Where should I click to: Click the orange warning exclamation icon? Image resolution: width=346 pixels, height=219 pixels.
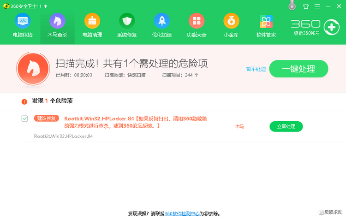(24, 101)
